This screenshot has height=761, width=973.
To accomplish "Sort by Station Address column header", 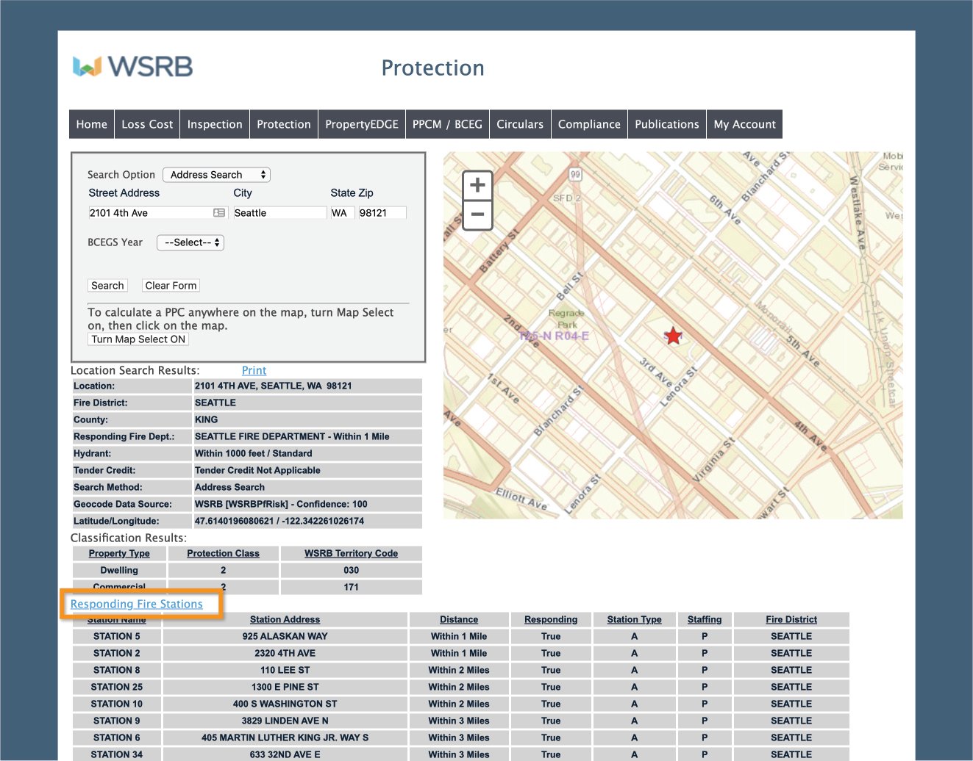I will pos(285,619).
